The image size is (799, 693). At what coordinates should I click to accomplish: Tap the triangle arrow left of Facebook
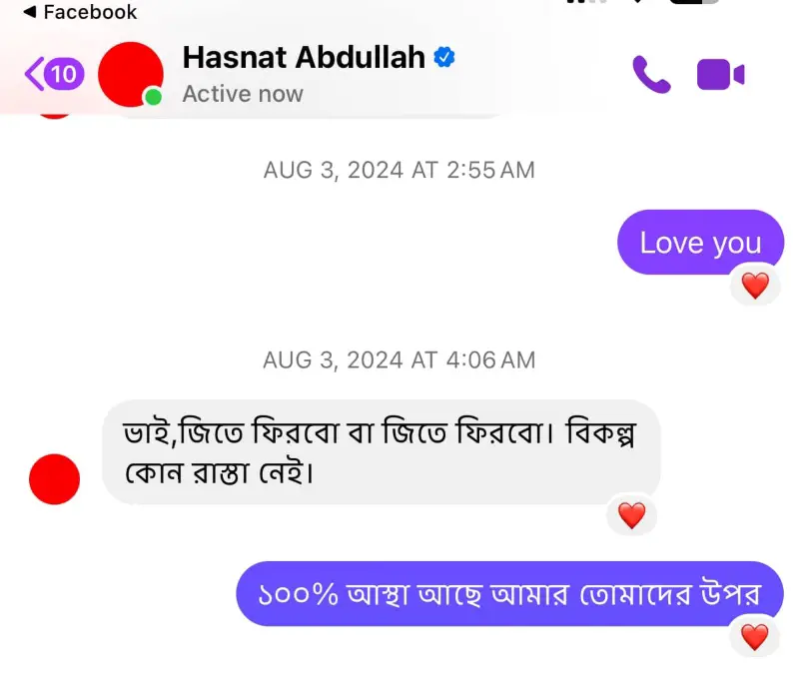(x=30, y=11)
